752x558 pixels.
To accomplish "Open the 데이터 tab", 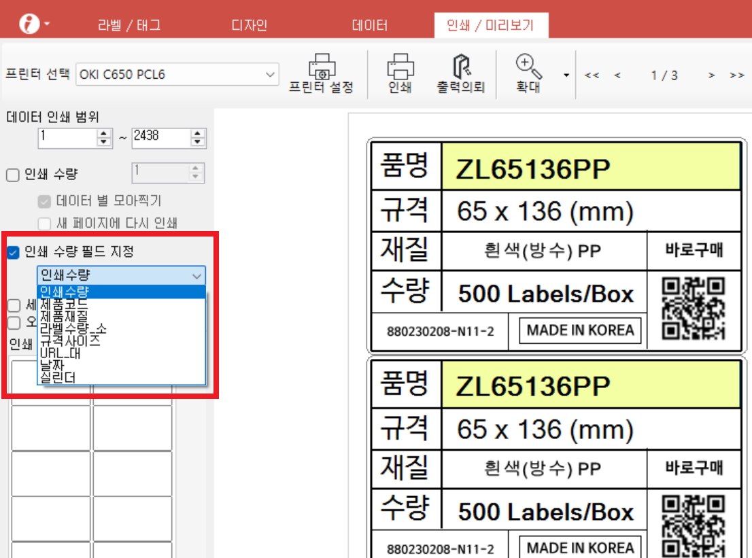I will pos(370,26).
